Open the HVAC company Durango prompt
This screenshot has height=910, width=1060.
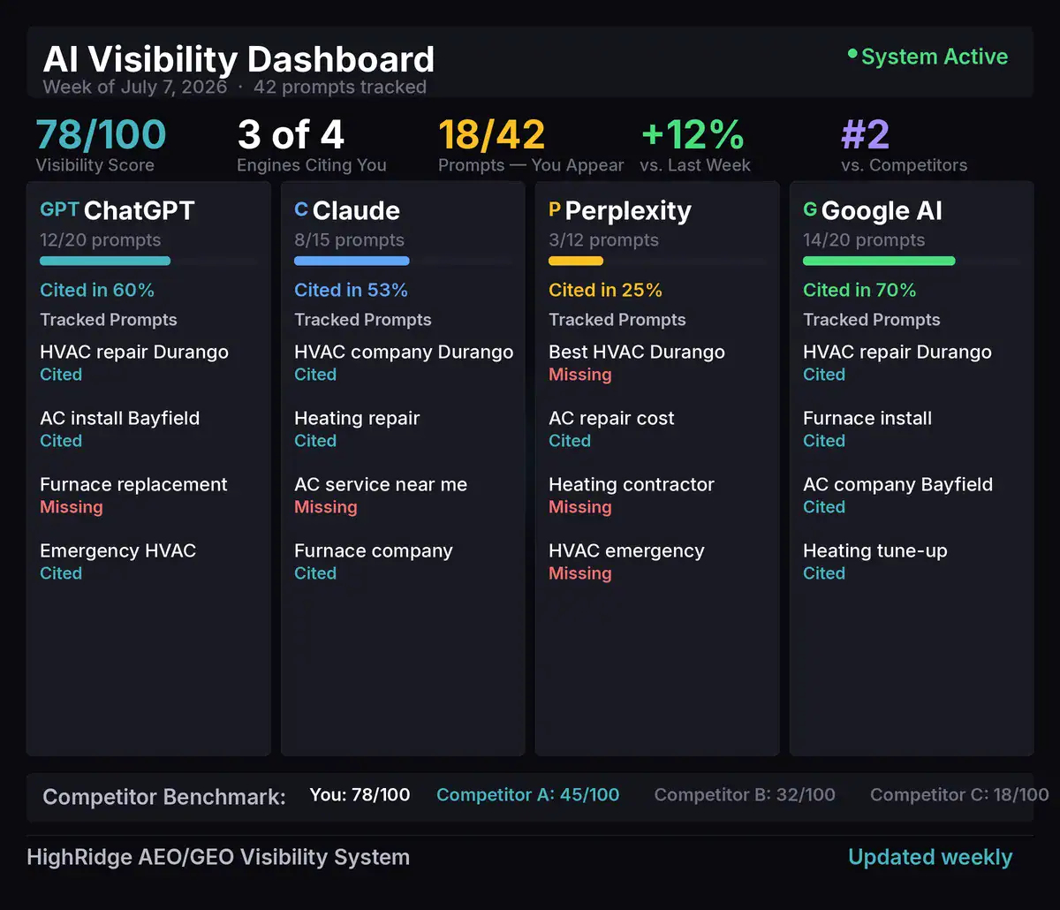coord(404,352)
